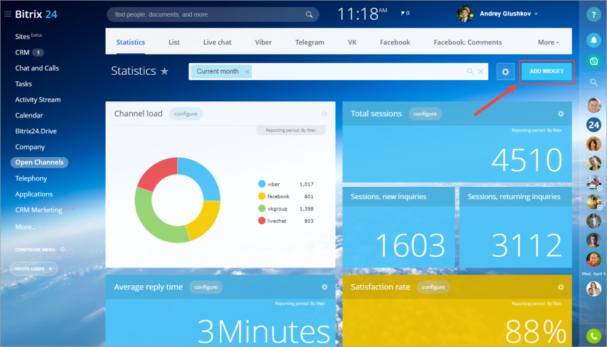
Task: Click the 4510 total sessions value
Action: (527, 160)
